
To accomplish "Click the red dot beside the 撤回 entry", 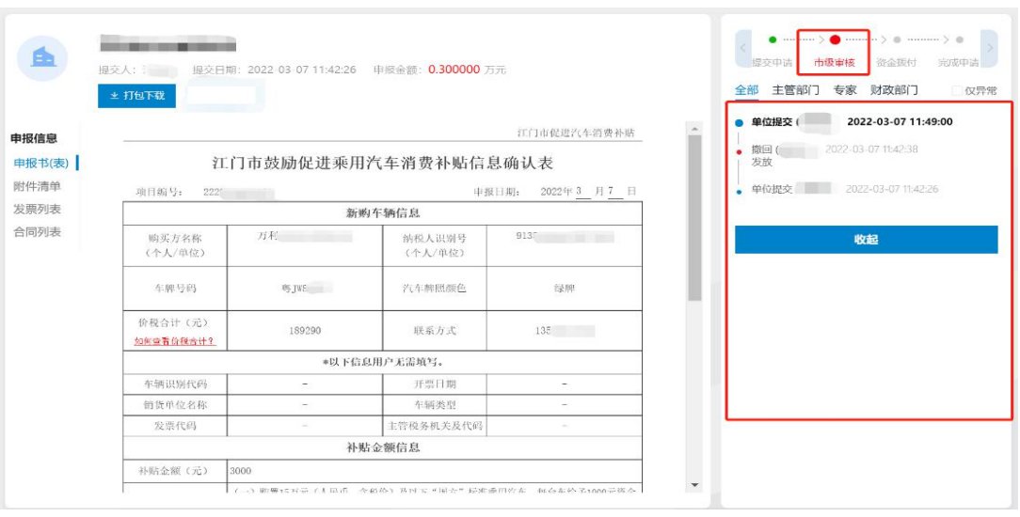I will pyautogui.click(x=740, y=150).
